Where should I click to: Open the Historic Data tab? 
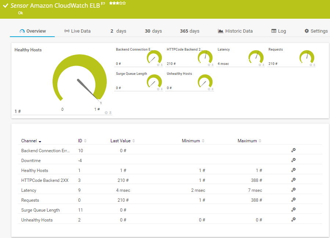[x=235, y=31]
